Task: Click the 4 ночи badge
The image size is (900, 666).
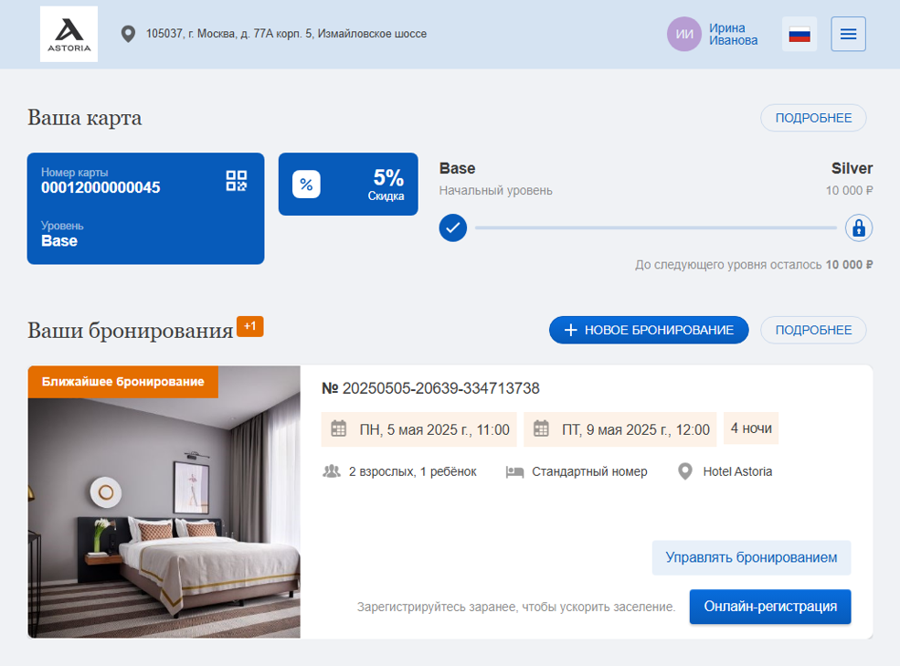Action: coord(751,428)
